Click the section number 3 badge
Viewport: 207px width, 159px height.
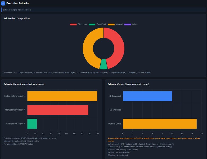pyautogui.click(x=3, y=3)
